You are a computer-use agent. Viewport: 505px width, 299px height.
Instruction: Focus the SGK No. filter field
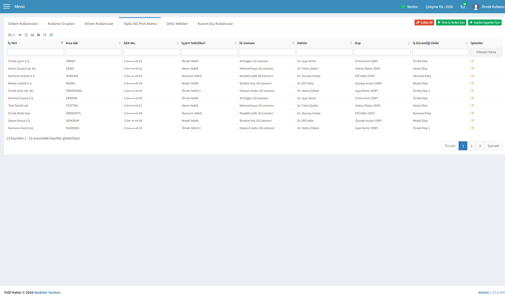click(x=151, y=52)
